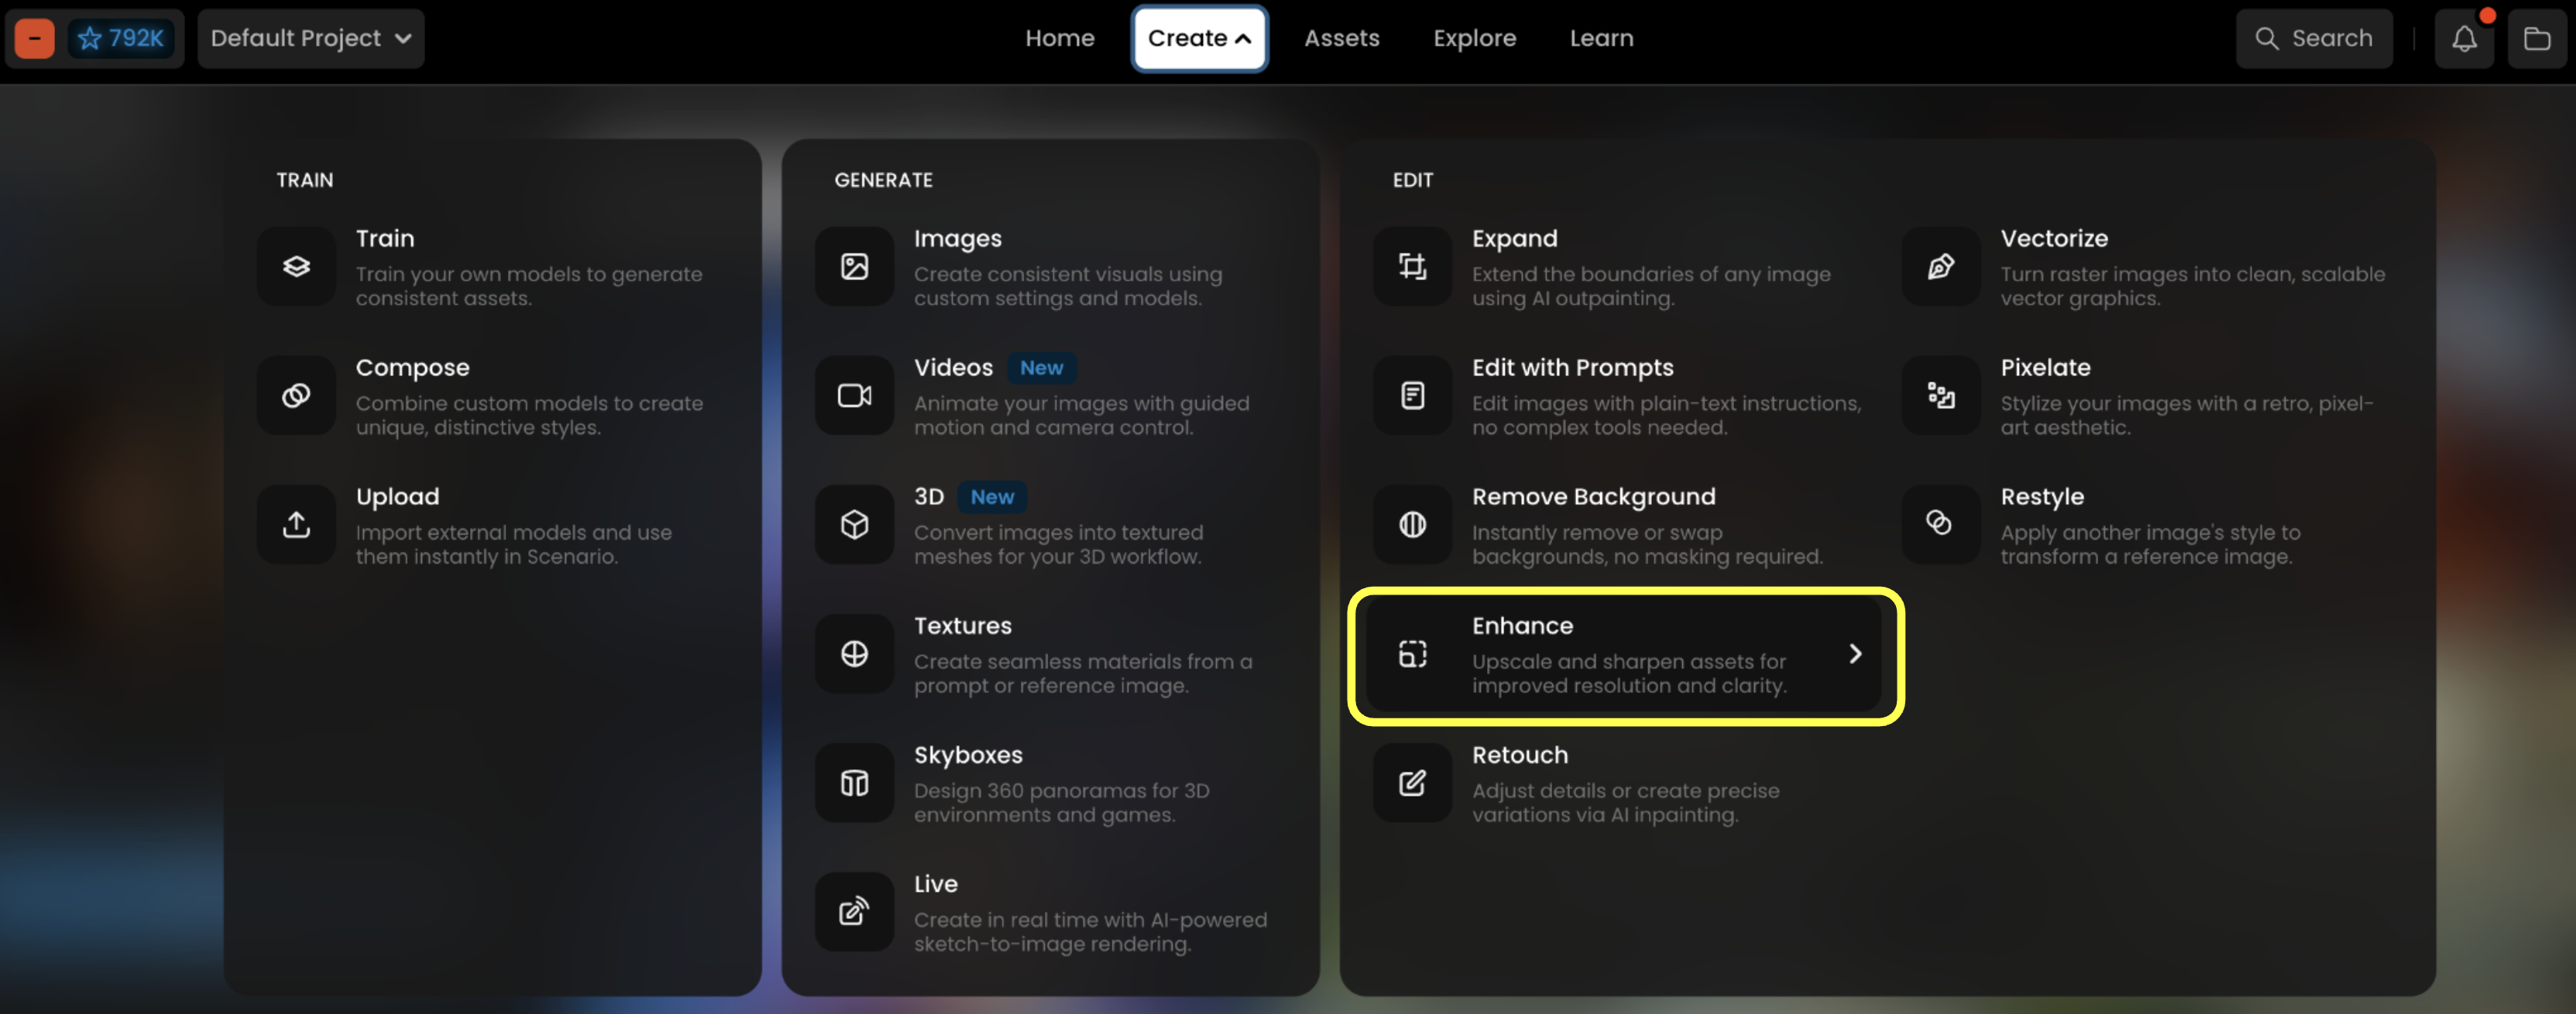Image resolution: width=2576 pixels, height=1014 pixels.
Task: Open the Explore tab
Action: point(1474,39)
